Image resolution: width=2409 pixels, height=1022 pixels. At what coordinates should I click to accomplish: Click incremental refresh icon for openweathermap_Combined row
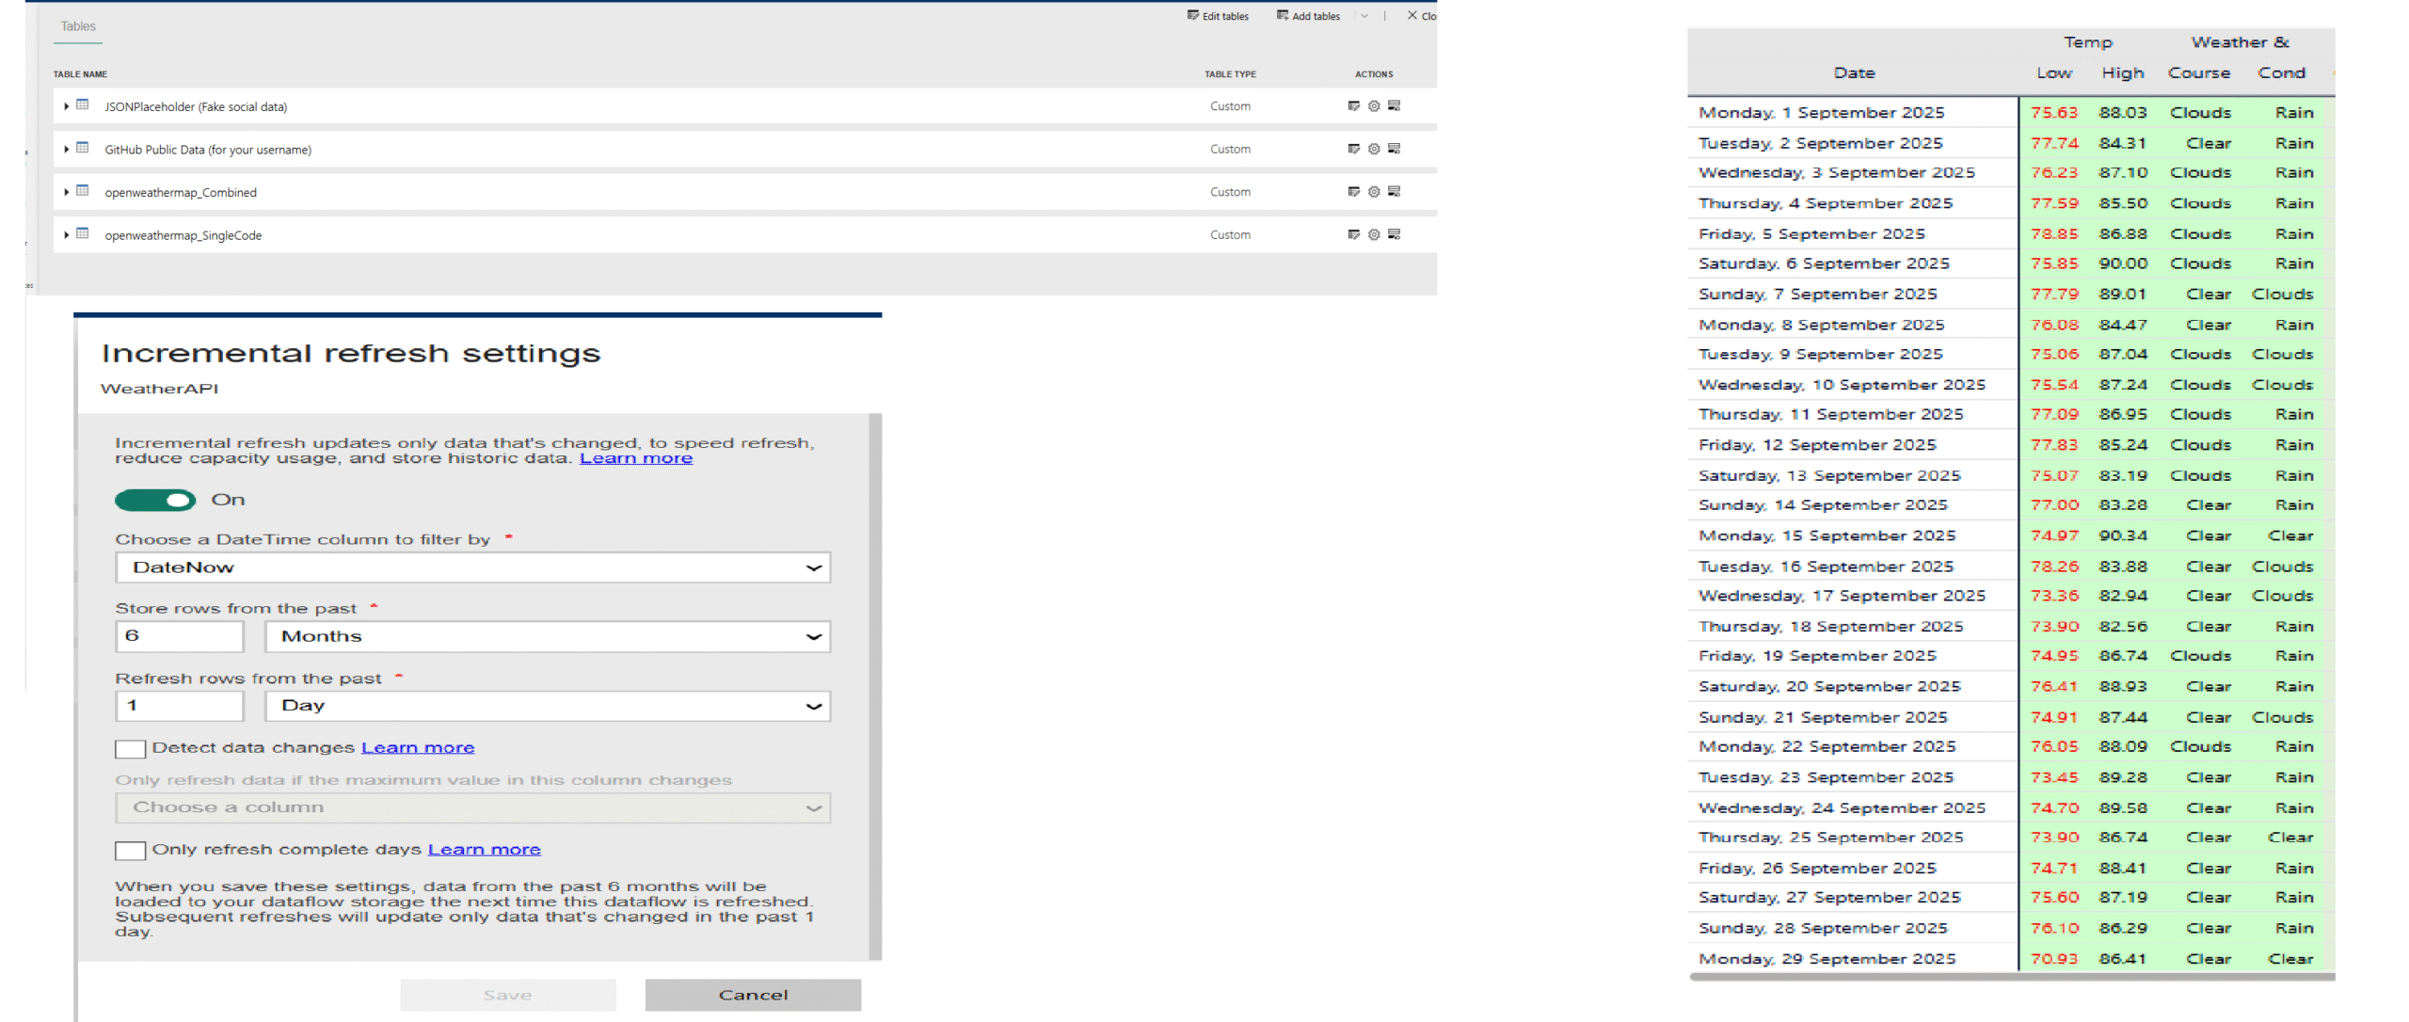pos(1395,192)
